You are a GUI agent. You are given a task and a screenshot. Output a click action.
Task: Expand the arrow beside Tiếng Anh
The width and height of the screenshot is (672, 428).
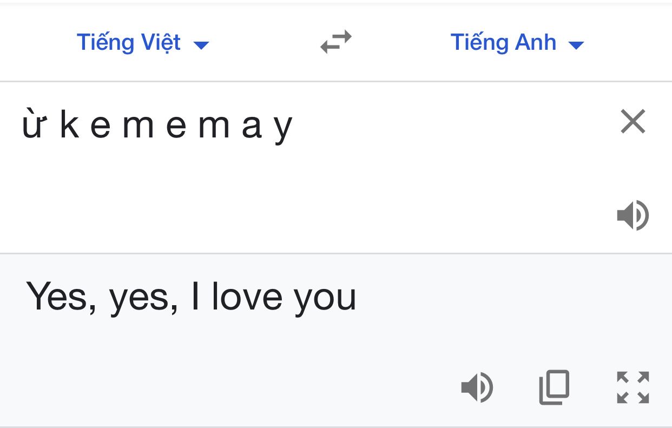[x=577, y=45]
